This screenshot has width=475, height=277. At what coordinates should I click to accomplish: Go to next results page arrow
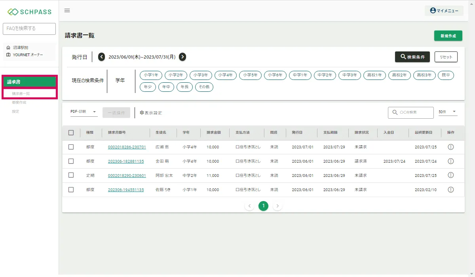tap(277, 206)
